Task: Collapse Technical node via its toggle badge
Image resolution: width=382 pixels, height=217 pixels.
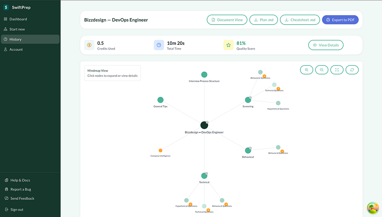Action: 207,173
